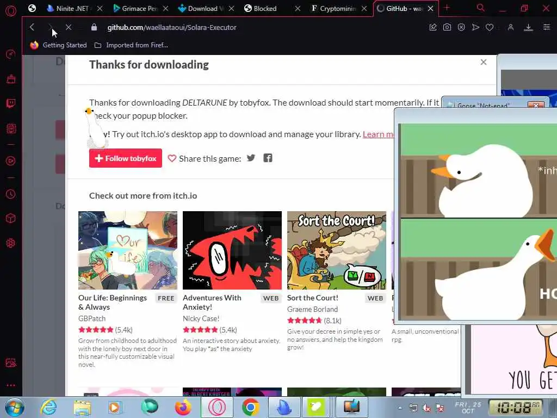Screen dimensions: 557x418
Task: Go back with the browser back arrow
Action: (x=32, y=27)
